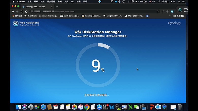
Task: Open Calendar from the dock
Action: pyautogui.click(x=56, y=107)
